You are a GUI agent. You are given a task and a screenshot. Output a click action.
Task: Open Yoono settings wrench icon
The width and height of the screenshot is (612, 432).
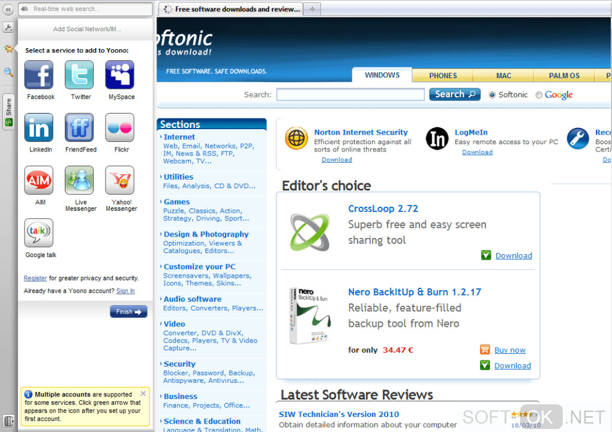pos(8,28)
